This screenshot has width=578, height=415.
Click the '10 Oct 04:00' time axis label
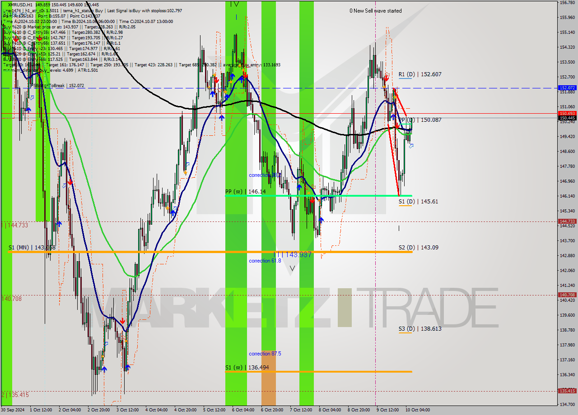pyautogui.click(x=418, y=410)
